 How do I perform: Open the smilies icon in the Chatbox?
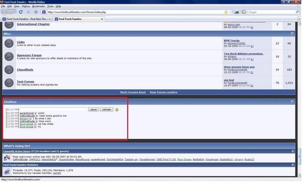117,110
